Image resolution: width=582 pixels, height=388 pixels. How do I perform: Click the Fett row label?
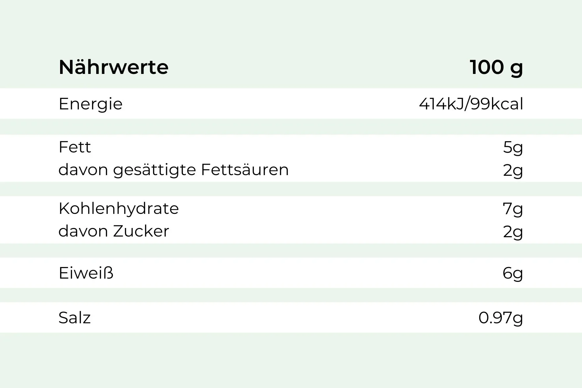coord(75,147)
